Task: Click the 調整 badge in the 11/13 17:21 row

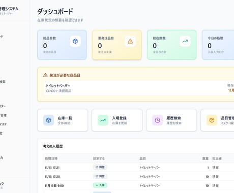Action: pyautogui.click(x=100, y=167)
